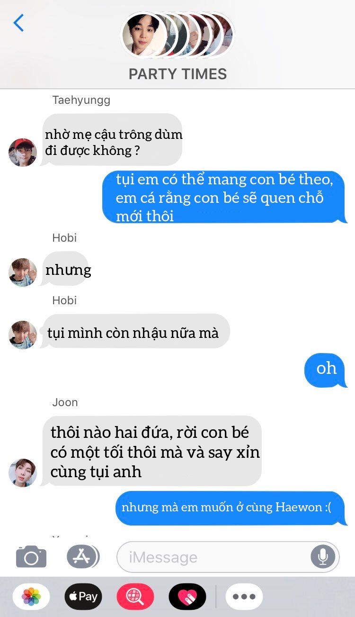Open the heart Digital Touch app
This screenshot has width=355, height=617.
[187, 596]
